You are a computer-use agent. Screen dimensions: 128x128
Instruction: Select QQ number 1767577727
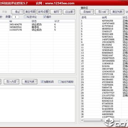[108, 93]
